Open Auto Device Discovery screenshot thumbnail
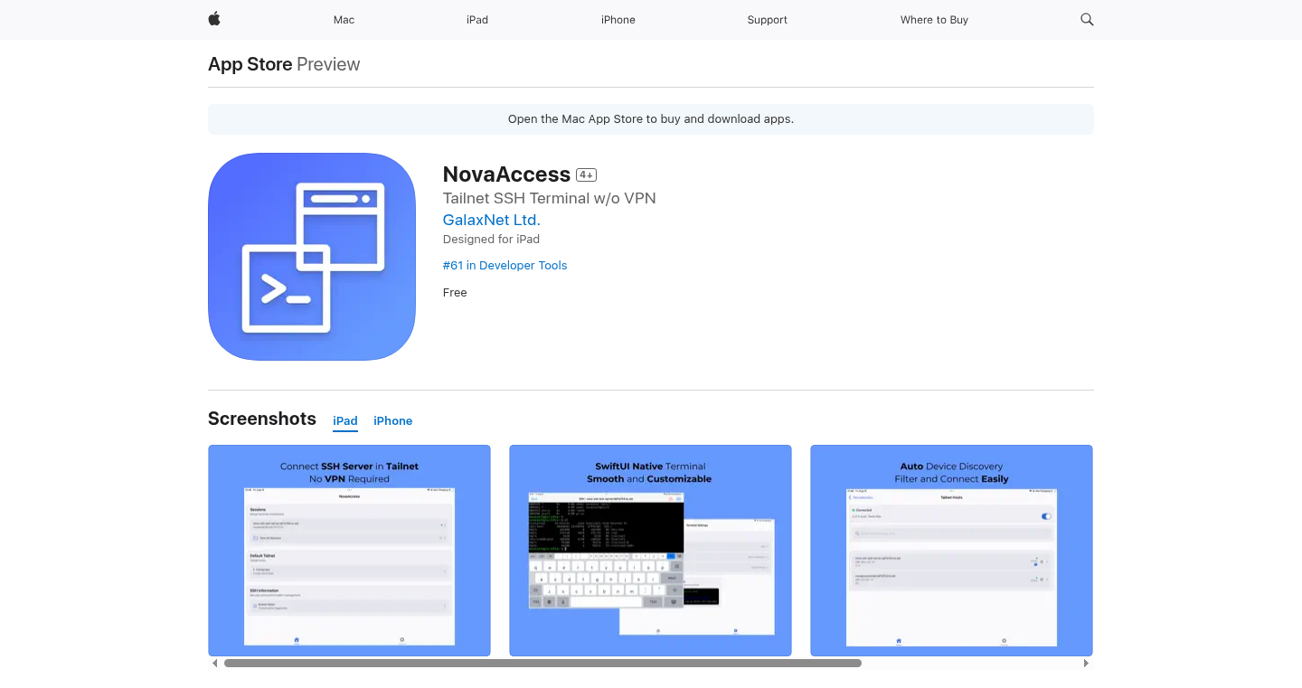 coord(951,551)
